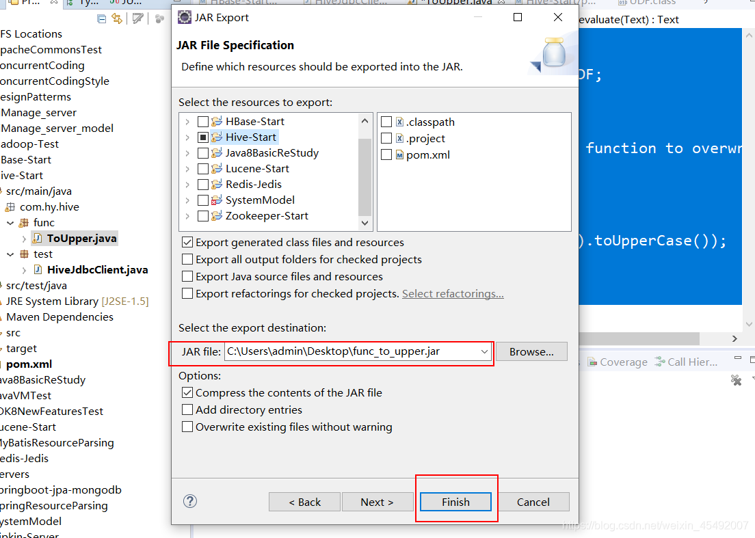Click the project list vertical scrollbar
Viewport: 755px width, 538px height.
365,177
